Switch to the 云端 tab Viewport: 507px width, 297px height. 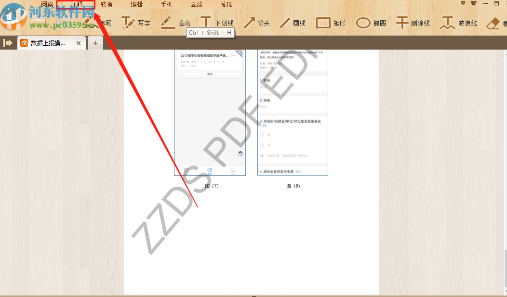196,4
